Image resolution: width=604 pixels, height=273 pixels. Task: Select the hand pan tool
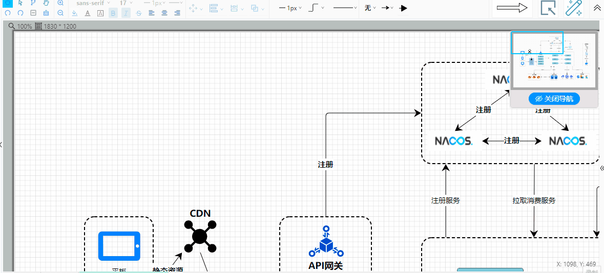pyautogui.click(x=46, y=3)
